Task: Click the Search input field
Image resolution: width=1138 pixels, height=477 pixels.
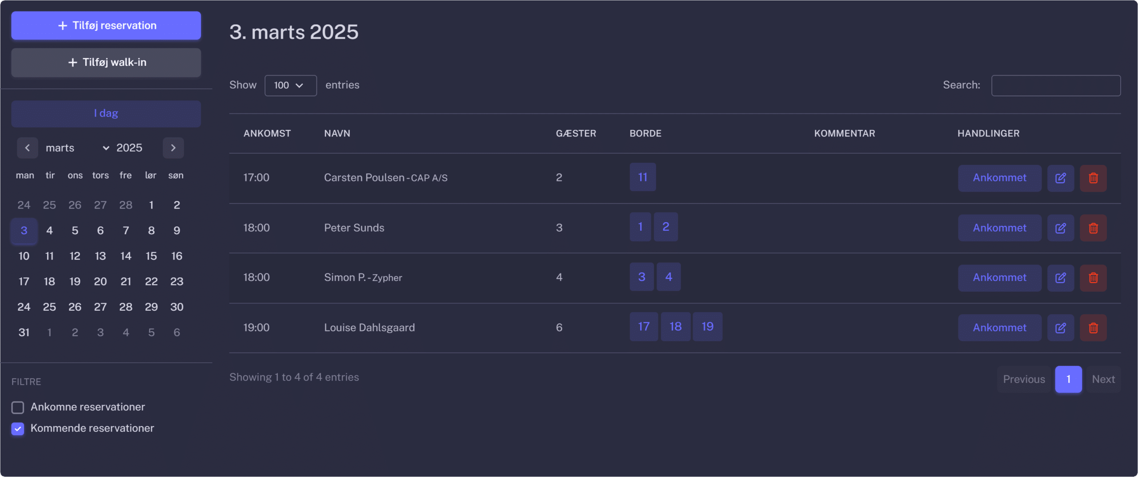Action: click(1056, 85)
